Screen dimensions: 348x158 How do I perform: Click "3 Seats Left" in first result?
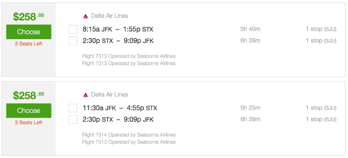29,44
